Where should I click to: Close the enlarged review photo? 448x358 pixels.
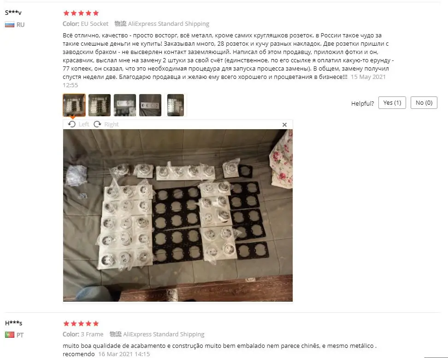[284, 125]
